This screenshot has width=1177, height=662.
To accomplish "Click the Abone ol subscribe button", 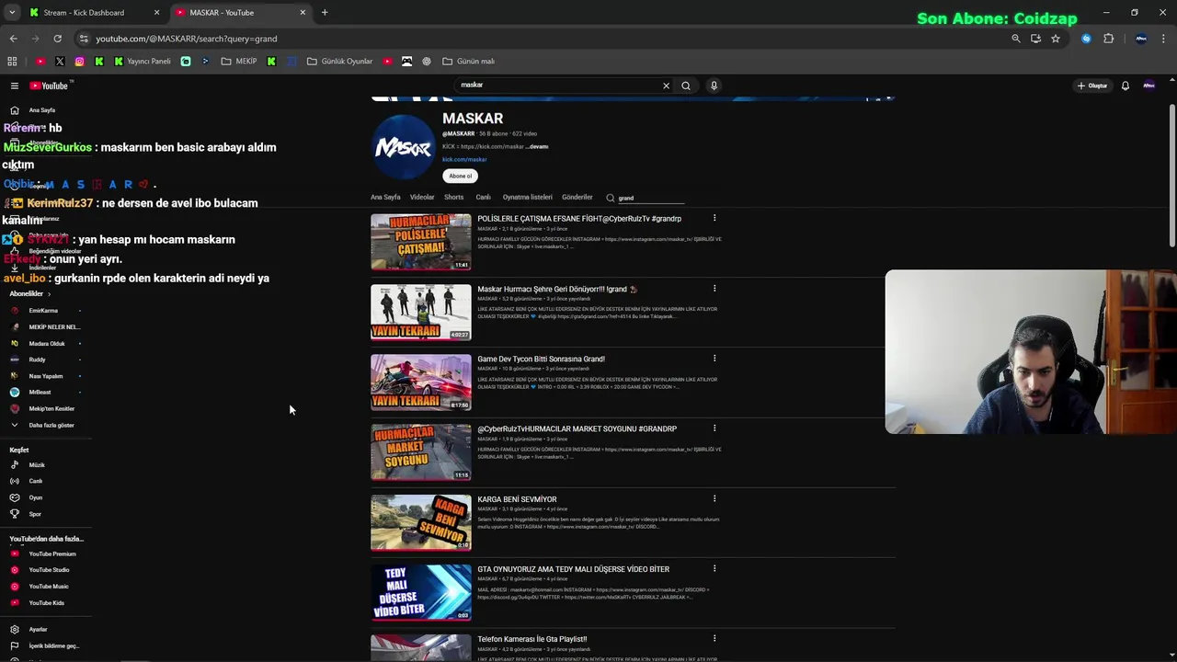I will pyautogui.click(x=461, y=176).
